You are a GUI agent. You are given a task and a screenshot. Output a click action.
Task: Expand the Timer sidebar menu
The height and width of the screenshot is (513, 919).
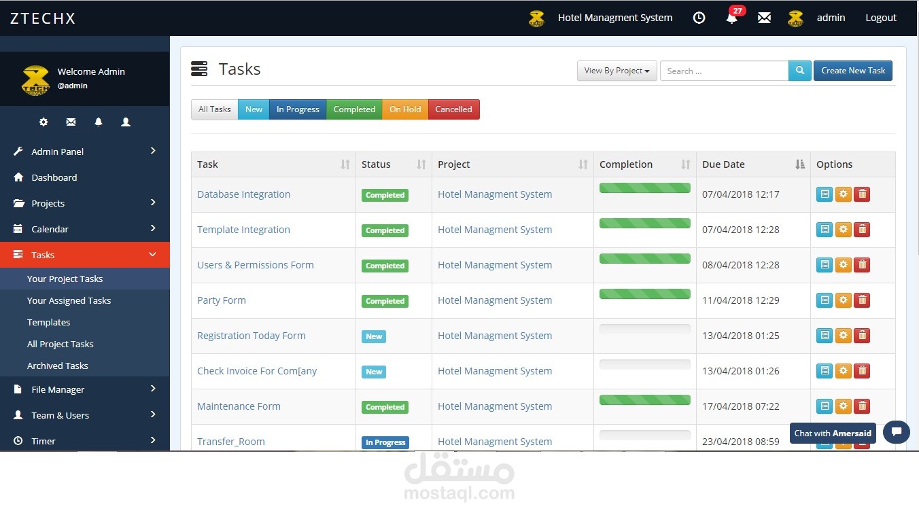(x=85, y=440)
